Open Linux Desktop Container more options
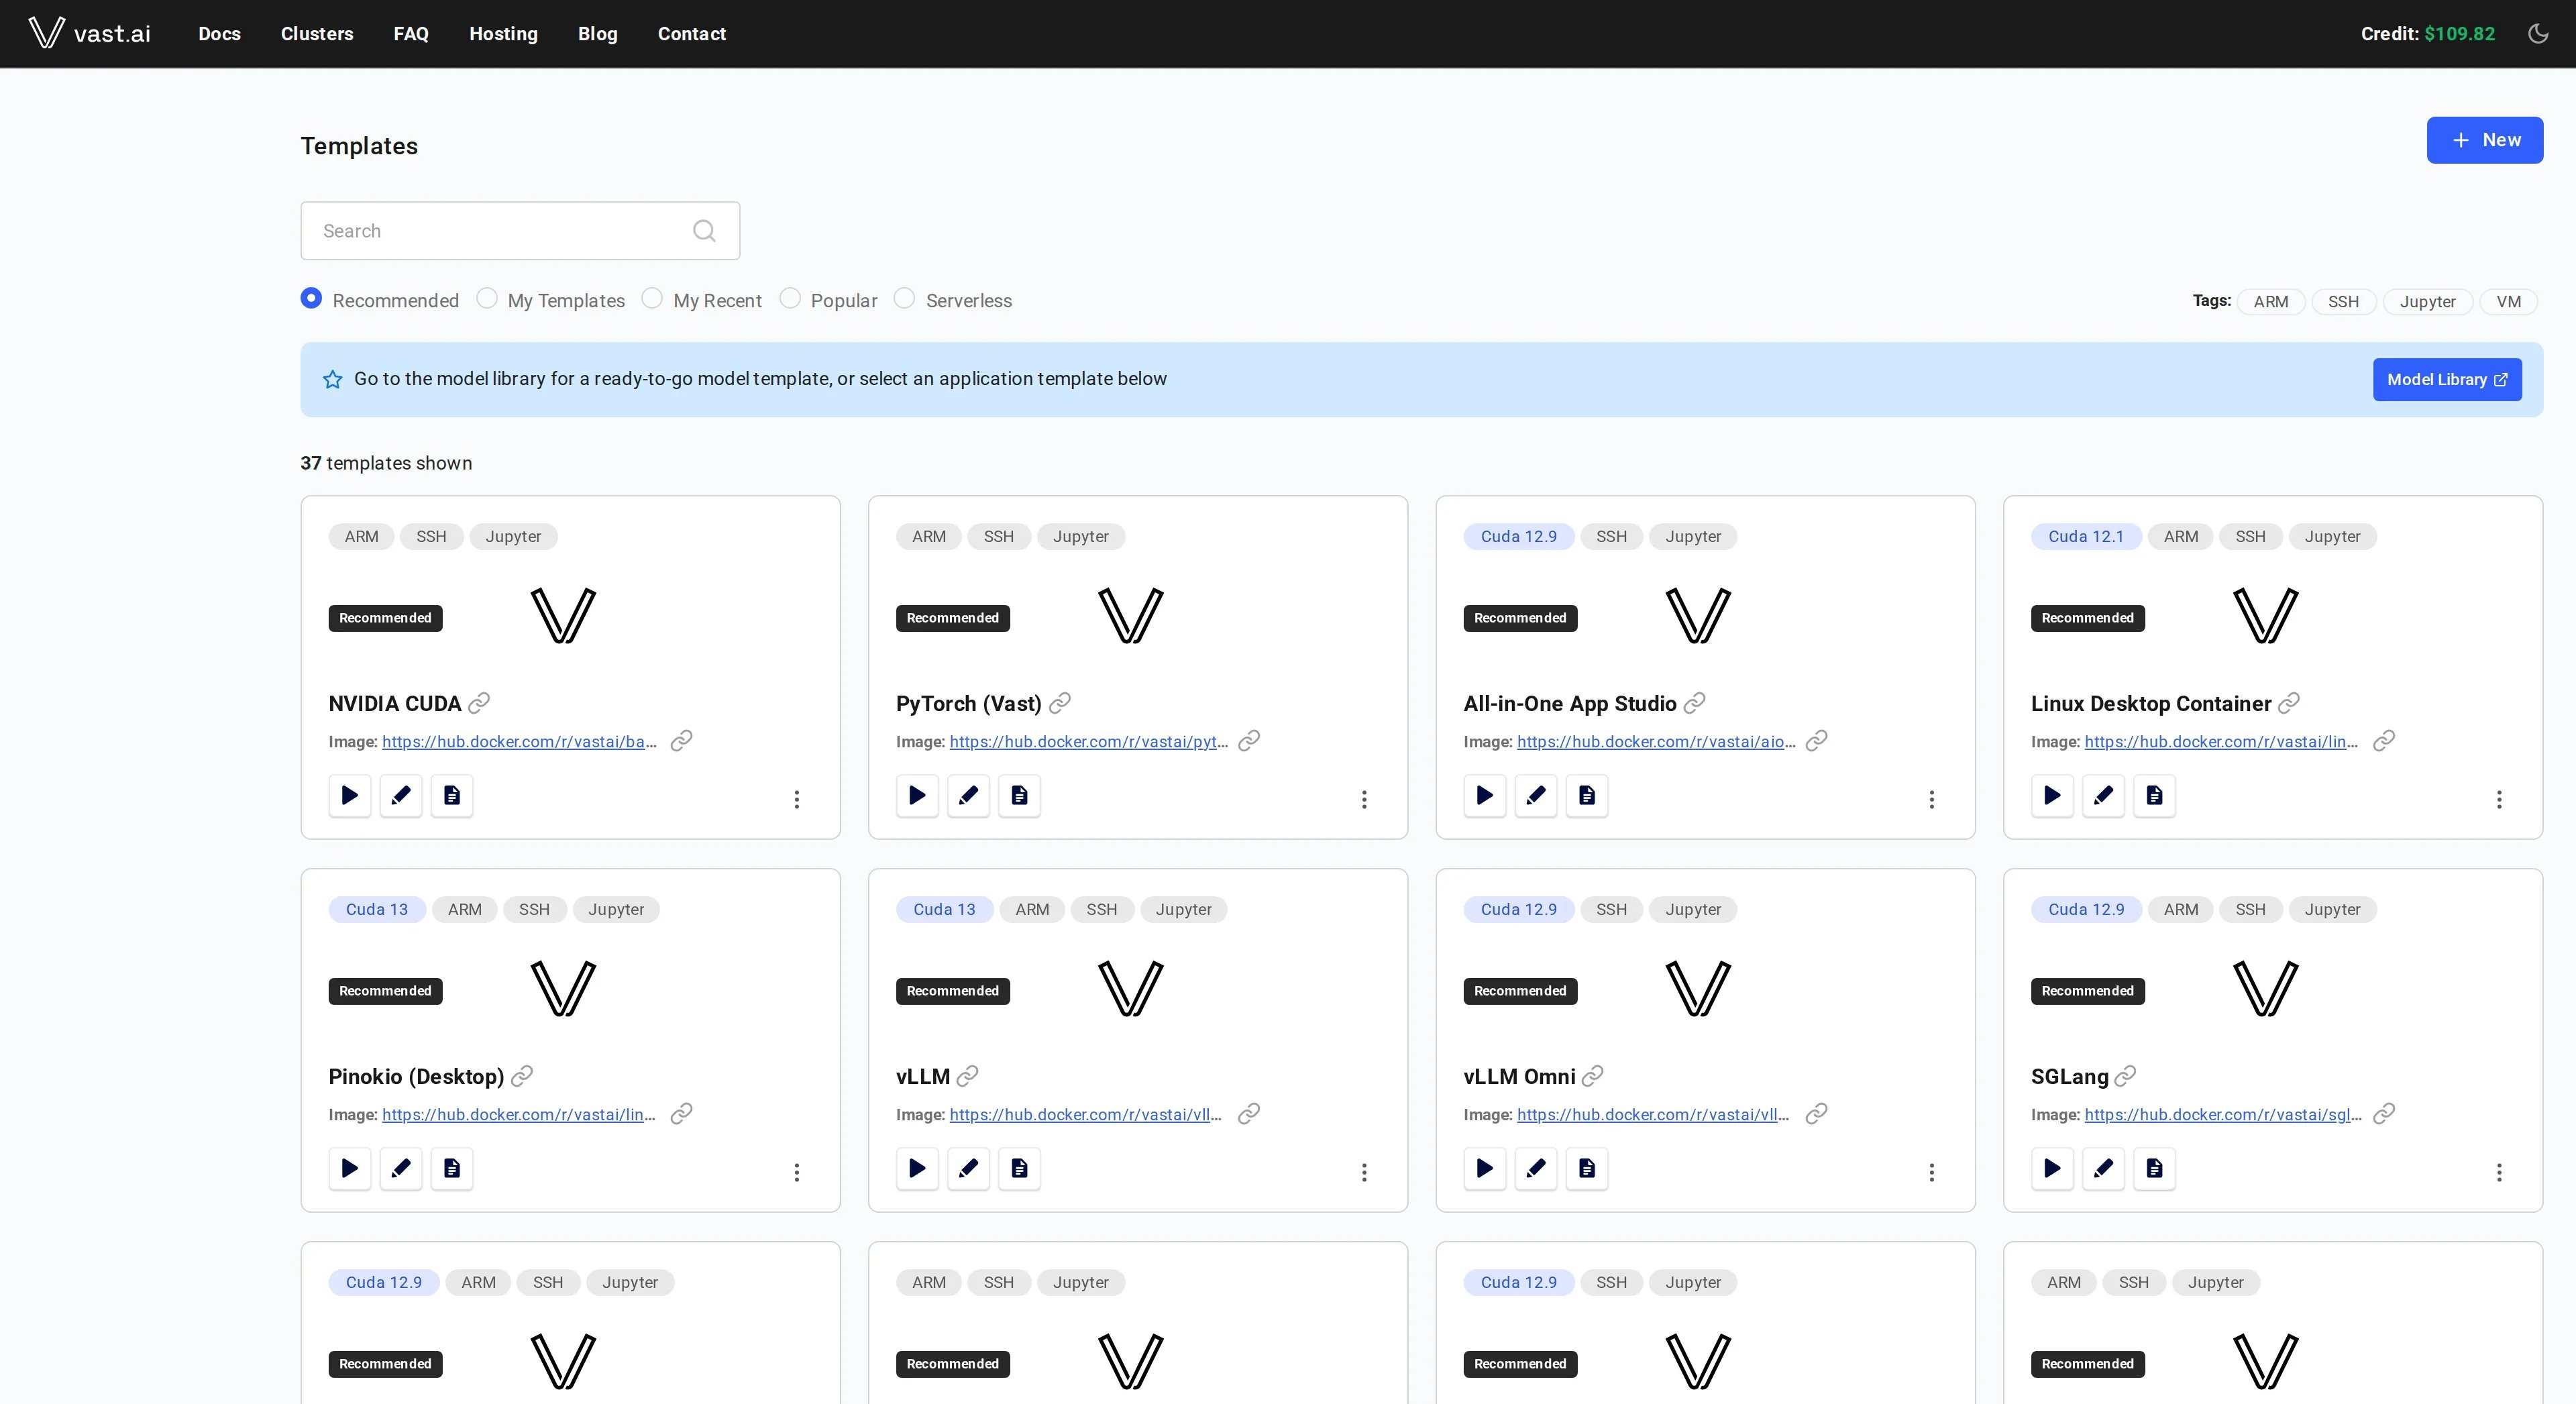This screenshot has width=2576, height=1404. click(x=2499, y=800)
